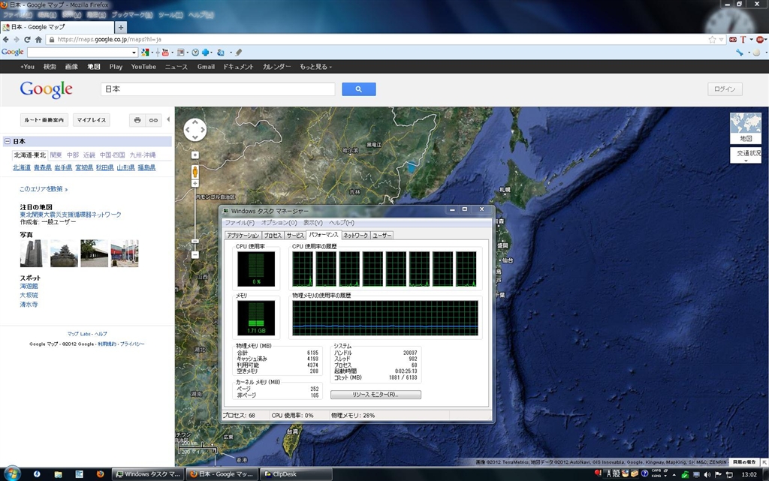
Task: Click the Google Maps search input field
Action: click(x=218, y=89)
